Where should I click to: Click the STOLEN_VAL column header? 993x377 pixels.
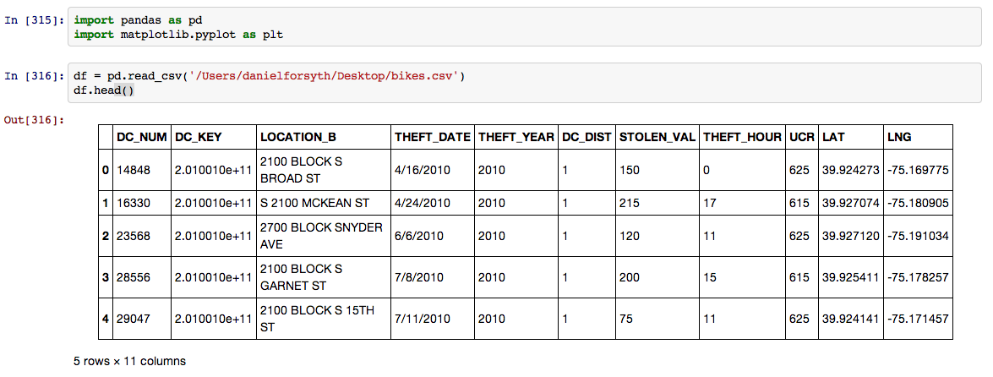(x=657, y=137)
